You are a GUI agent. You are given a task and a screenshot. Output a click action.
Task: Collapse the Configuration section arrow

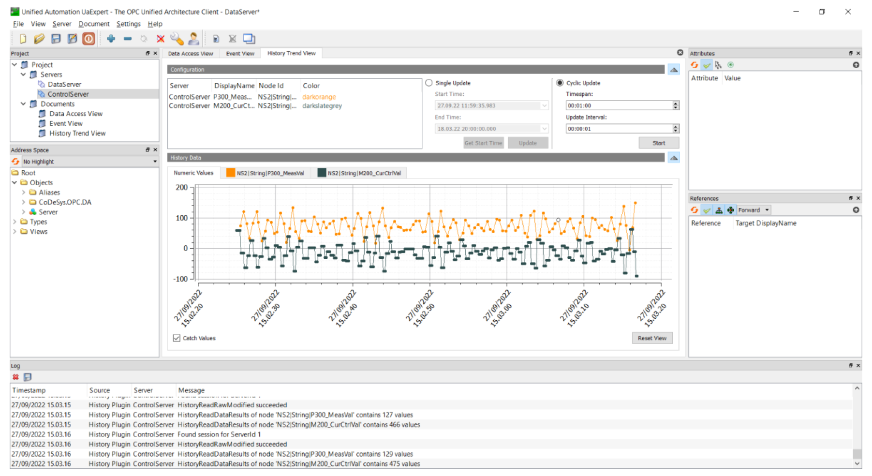pos(673,70)
